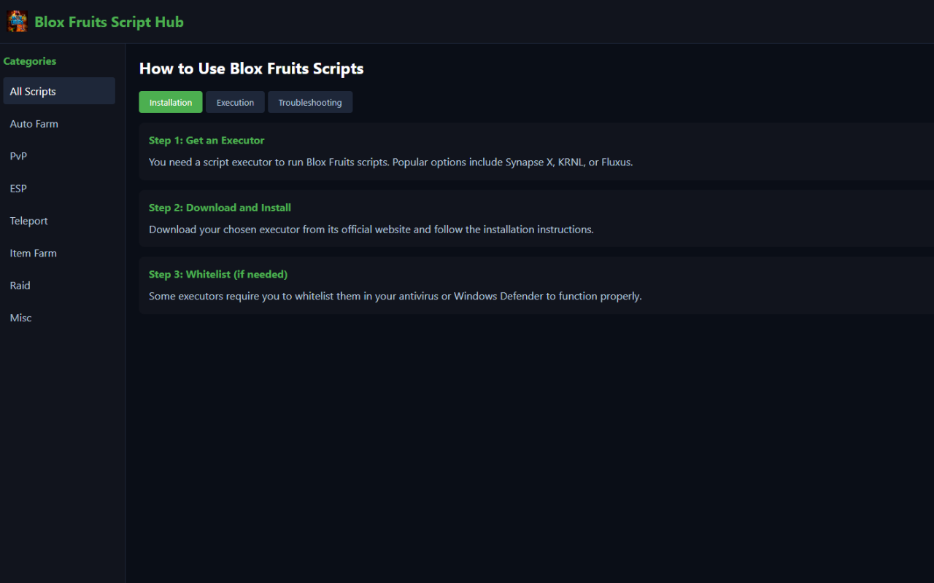Image resolution: width=934 pixels, height=583 pixels.
Task: Expand Step 3: Whitelist (if needed)
Action: tap(217, 274)
